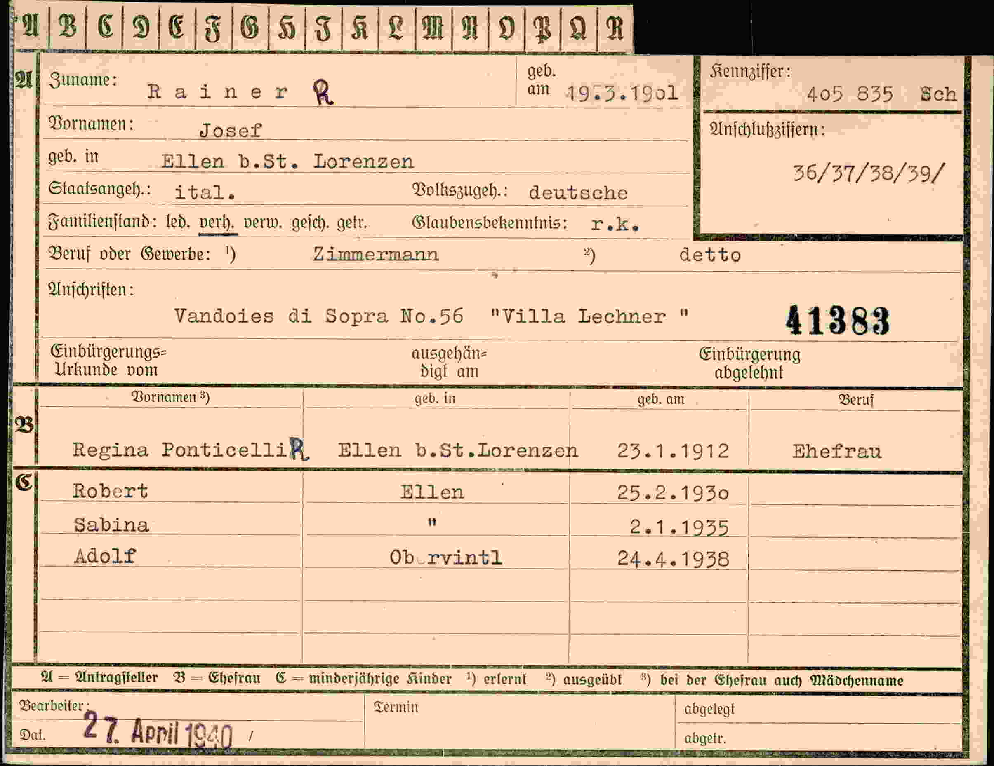Click the 'abgelegt' label

tap(709, 709)
